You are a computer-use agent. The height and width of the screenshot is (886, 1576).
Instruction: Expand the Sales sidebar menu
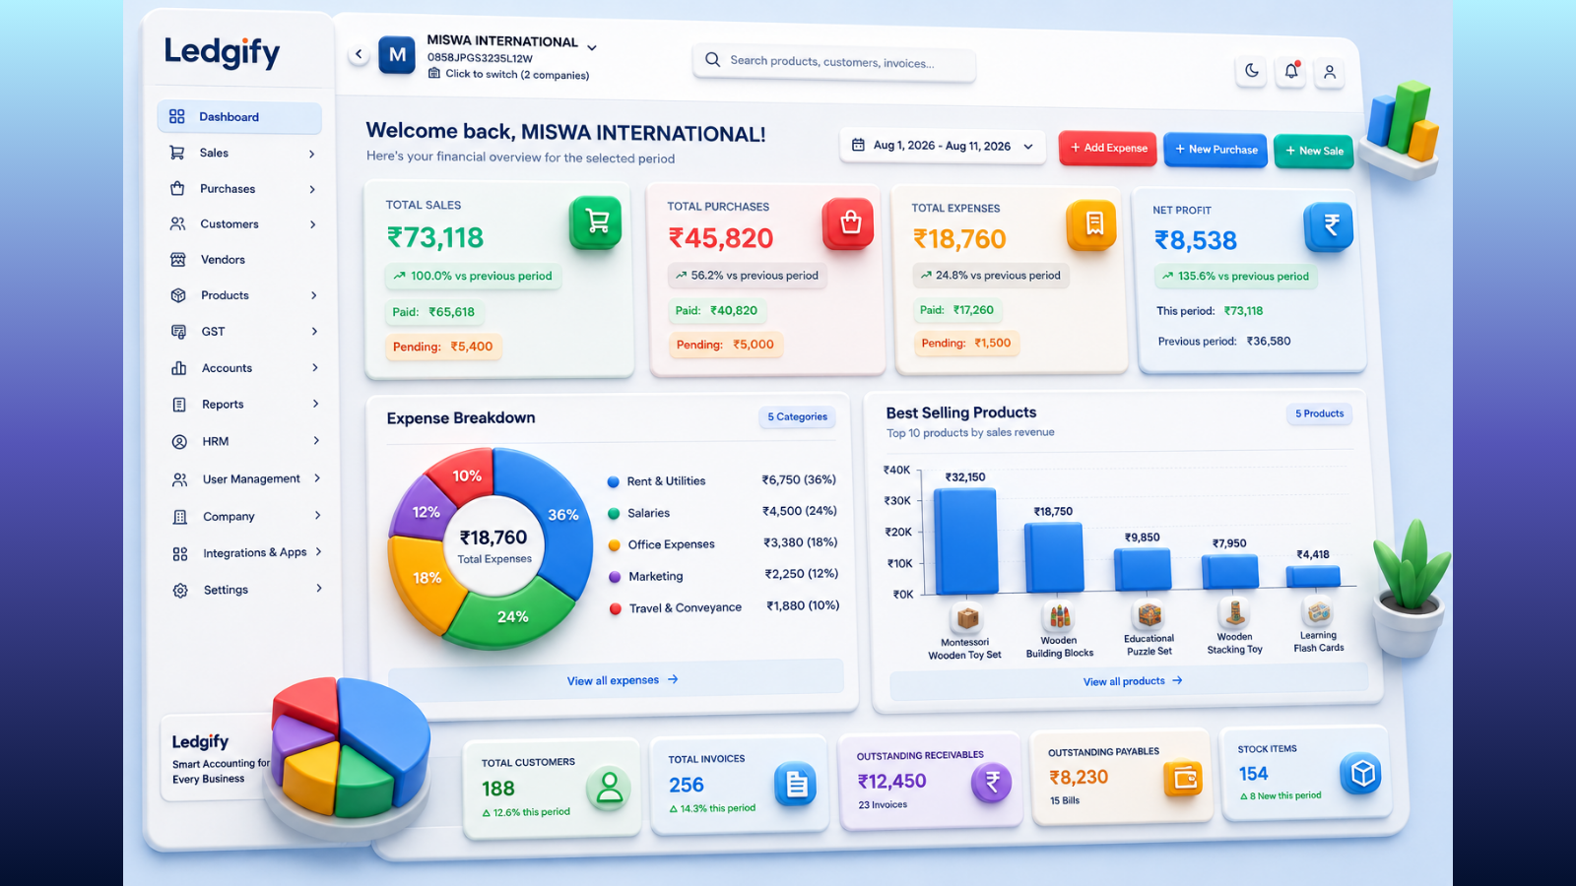(x=242, y=153)
